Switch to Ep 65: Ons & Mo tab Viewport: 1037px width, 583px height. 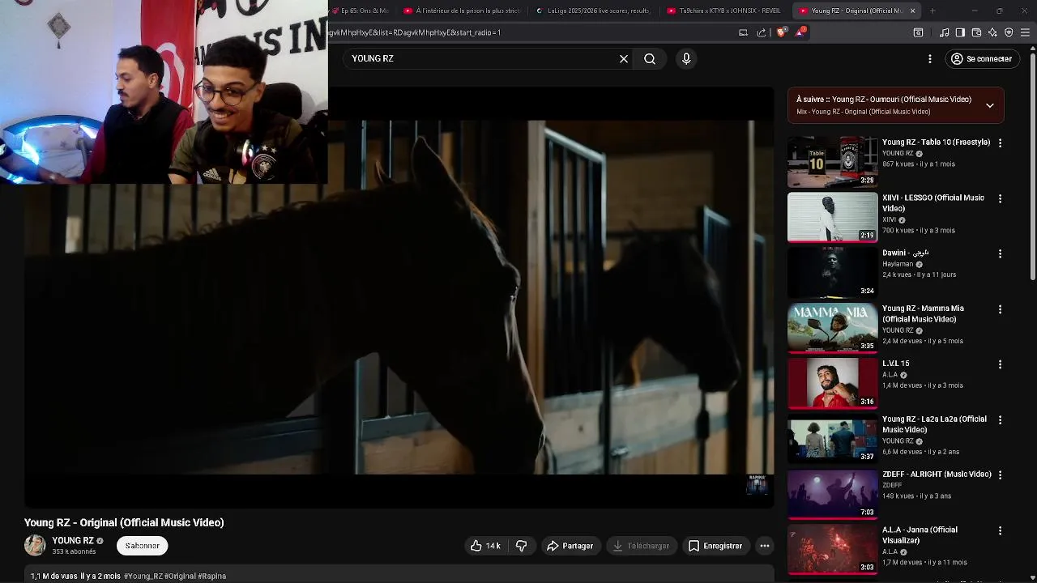362,11
